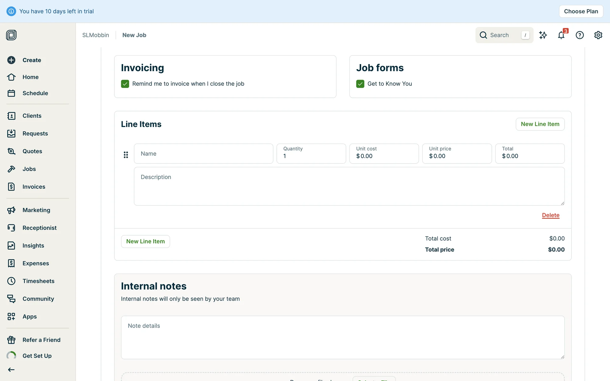The image size is (610, 381).
Task: Toggle the Get to Know You checkbox
Action: click(360, 84)
